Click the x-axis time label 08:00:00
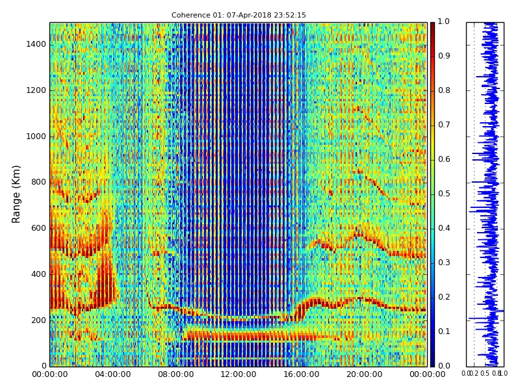 (175, 375)
